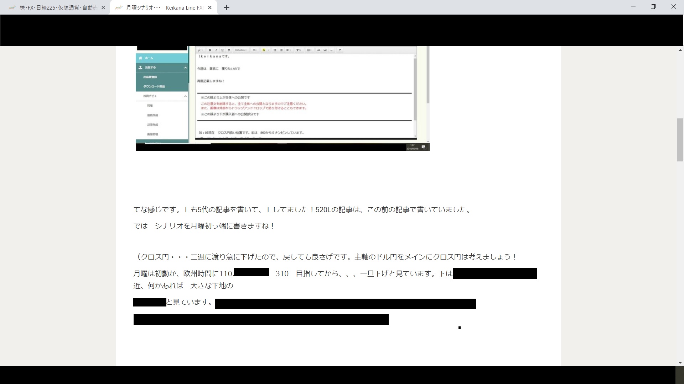Click the home icon beside ホーム
The height and width of the screenshot is (384, 684).
click(140, 58)
